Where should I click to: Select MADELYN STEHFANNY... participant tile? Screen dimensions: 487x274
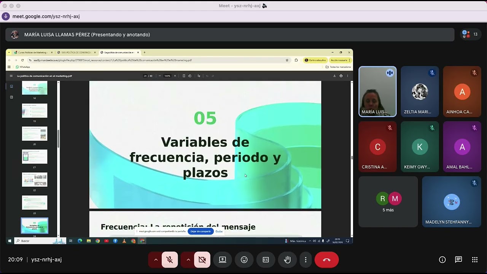(x=452, y=202)
